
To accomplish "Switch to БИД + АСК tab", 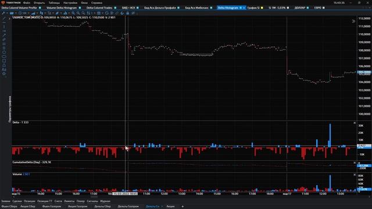I will point(128,8).
